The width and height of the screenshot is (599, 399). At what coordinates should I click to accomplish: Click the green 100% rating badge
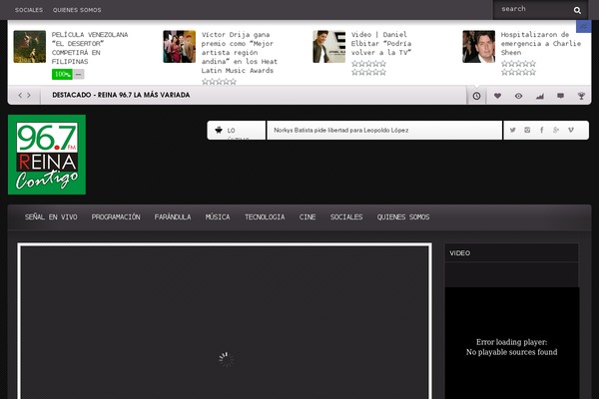[62, 74]
